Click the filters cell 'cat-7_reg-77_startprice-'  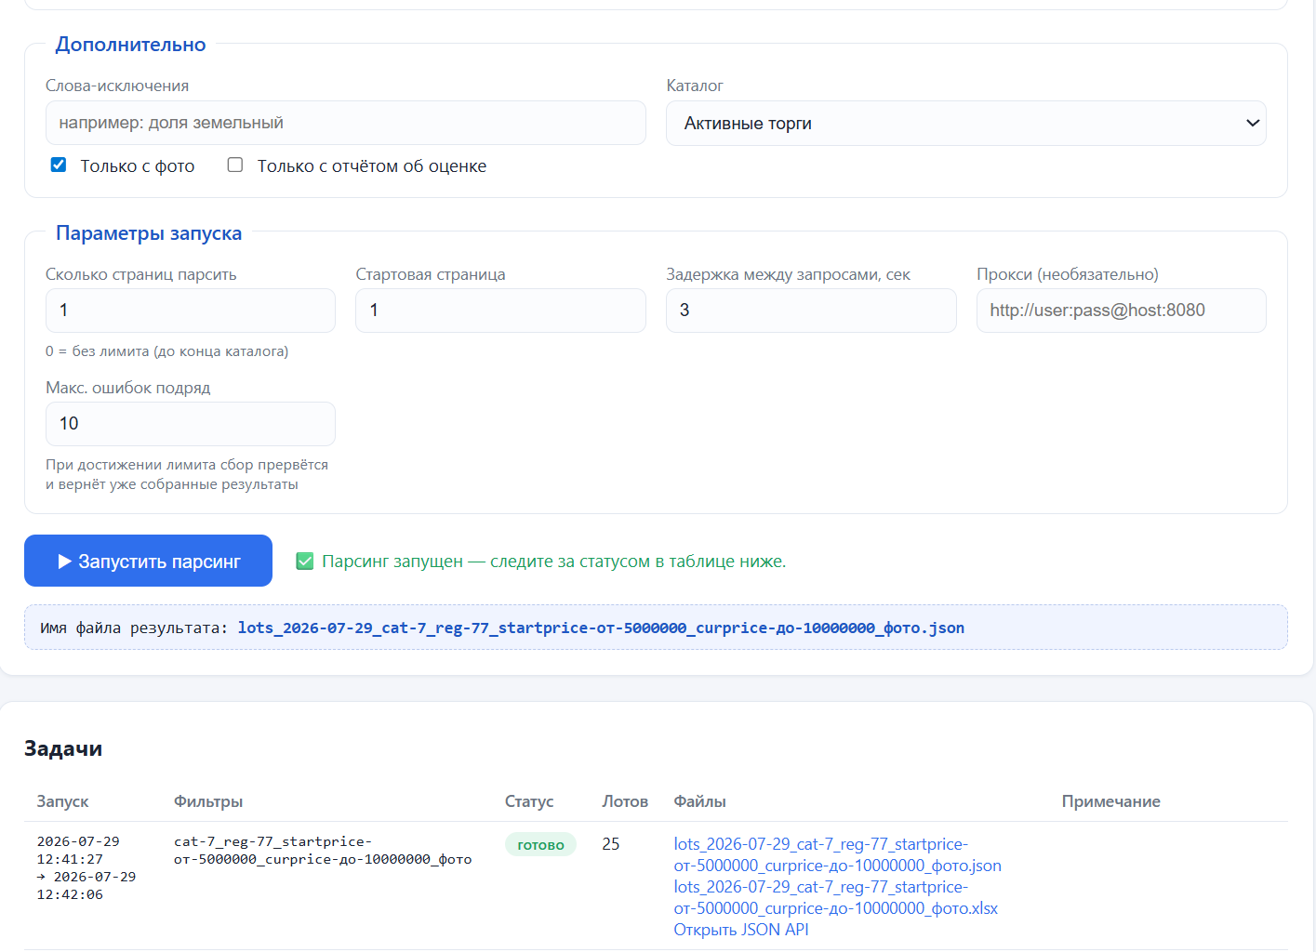273,841
